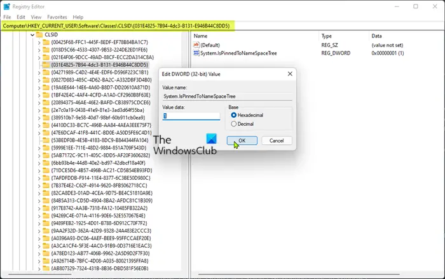Screen dimensions: 445x279
Task: Open the File menu
Action: click(7, 17)
